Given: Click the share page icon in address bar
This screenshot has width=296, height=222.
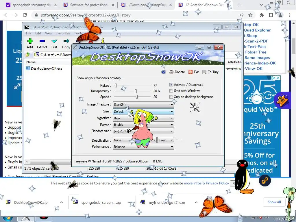Looking at the screenshot, I should (x=241, y=15).
